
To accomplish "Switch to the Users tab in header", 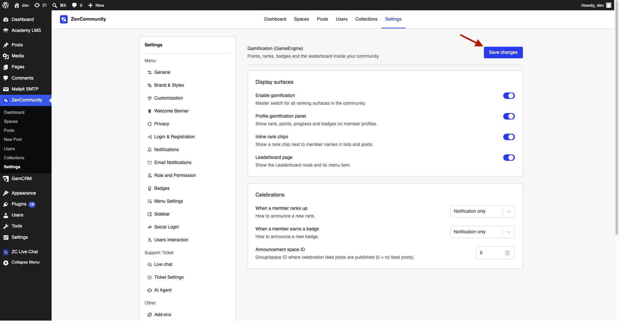I will point(342,19).
